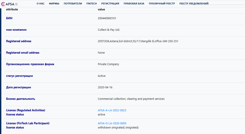Open license link AFSA-G-LA-2020-0005

[112, 123]
